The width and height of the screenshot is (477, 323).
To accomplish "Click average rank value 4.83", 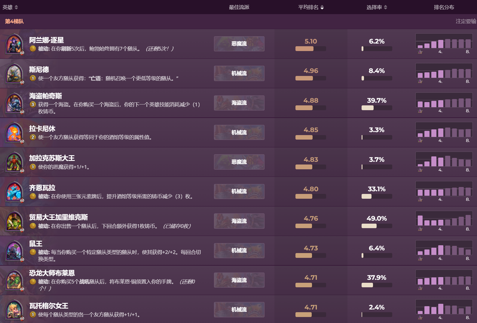I will pos(311,160).
